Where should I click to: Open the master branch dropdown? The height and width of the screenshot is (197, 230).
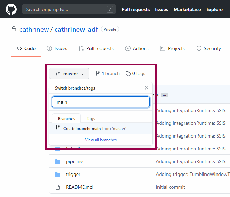[69, 74]
